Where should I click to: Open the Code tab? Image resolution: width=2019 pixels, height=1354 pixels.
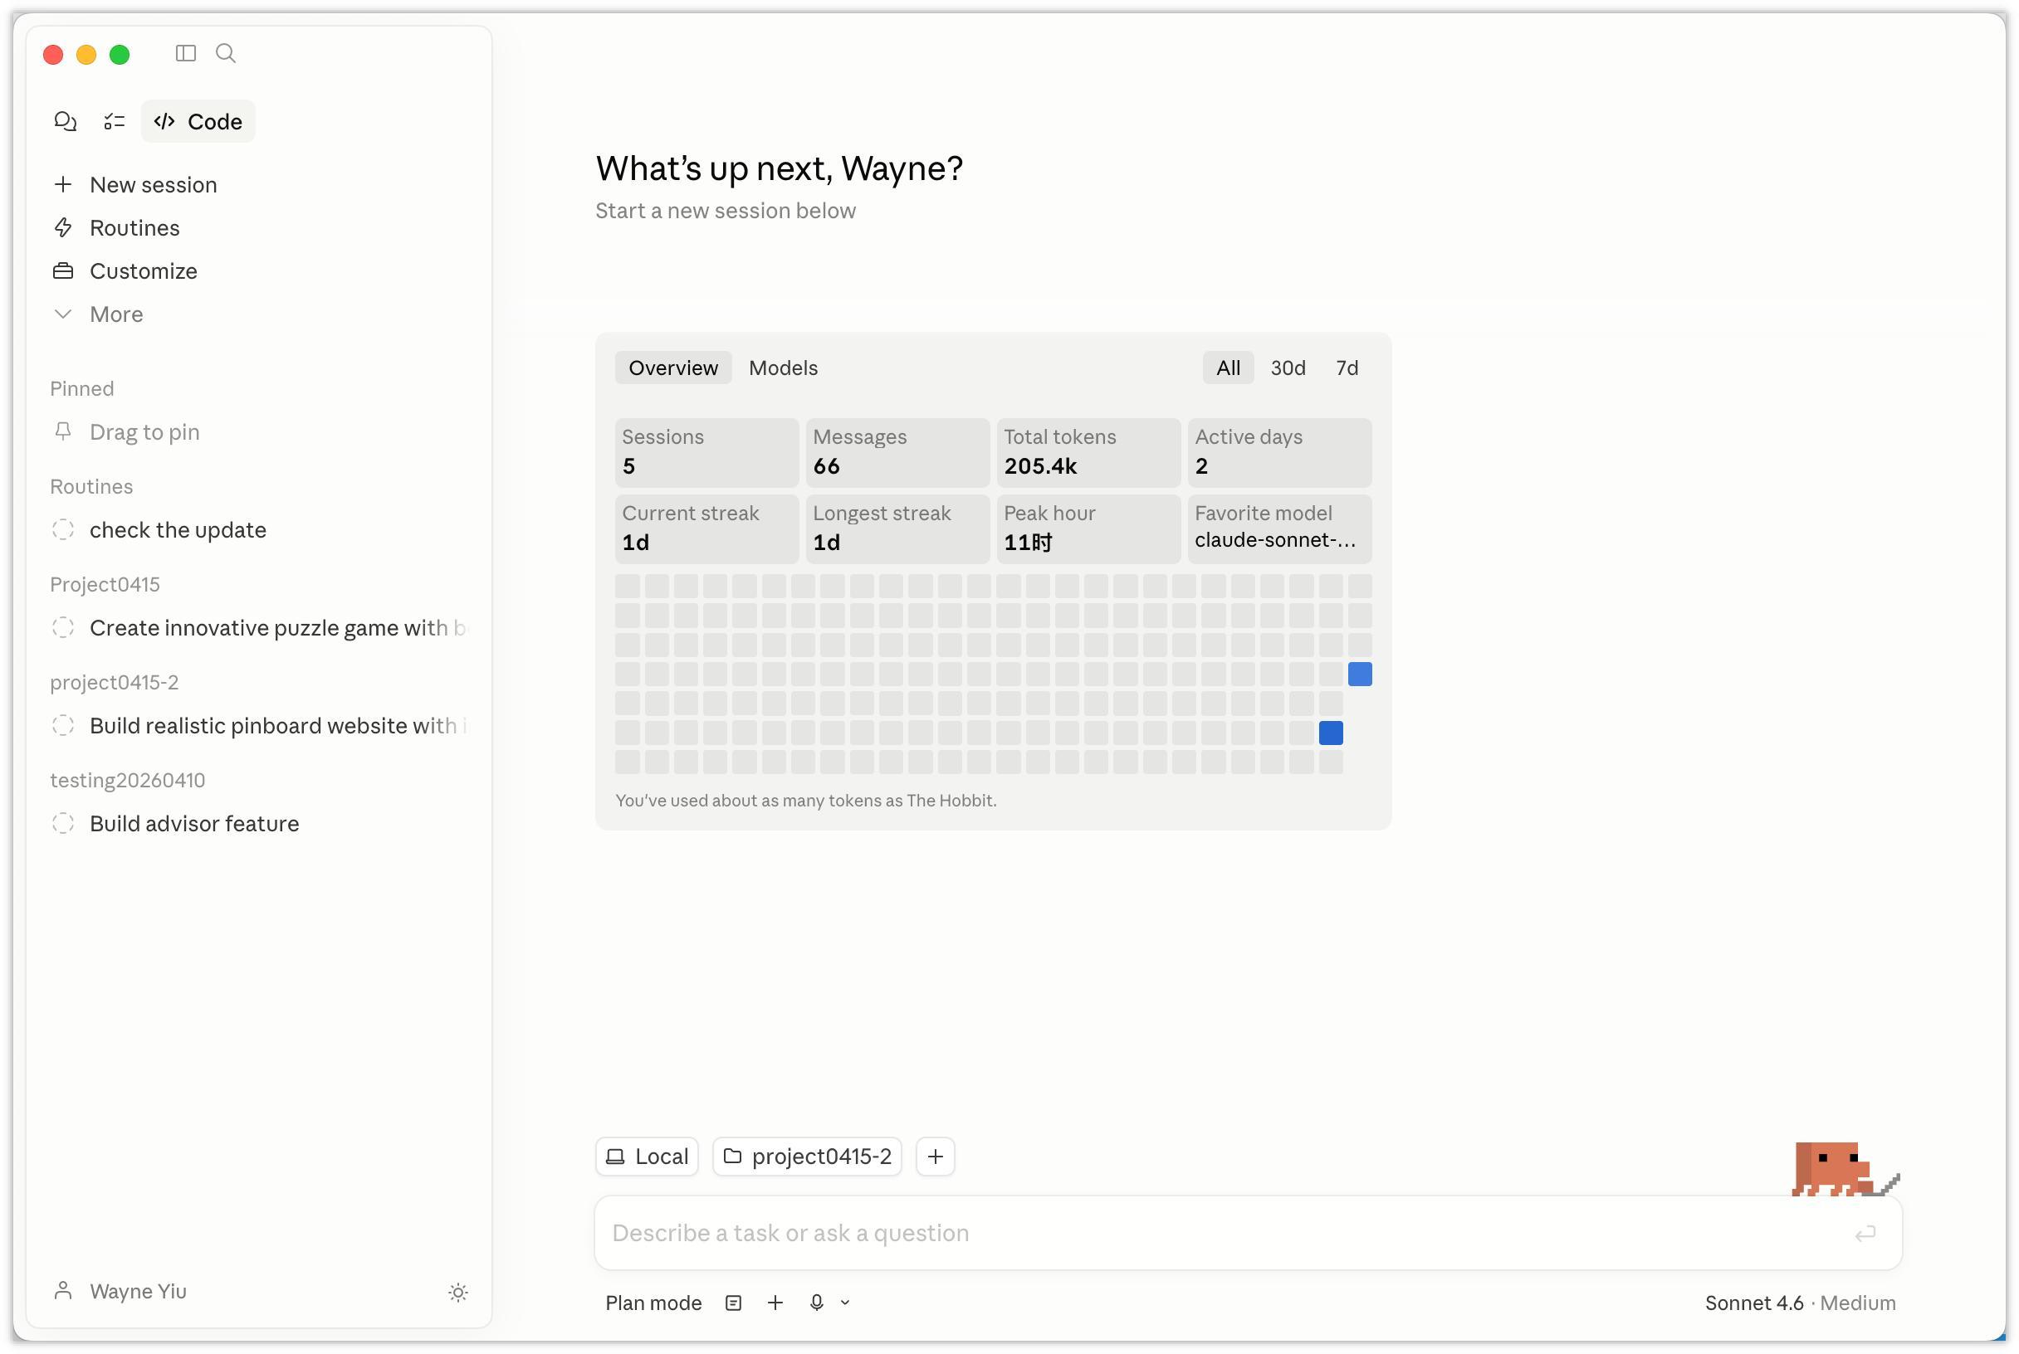click(x=198, y=122)
